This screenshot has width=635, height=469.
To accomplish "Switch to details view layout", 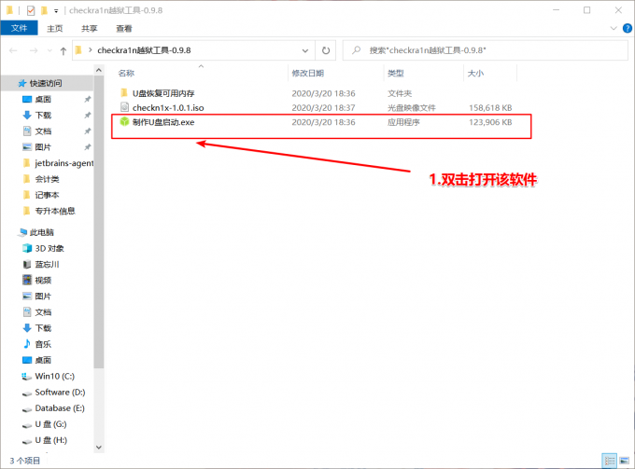I will tap(610, 461).
